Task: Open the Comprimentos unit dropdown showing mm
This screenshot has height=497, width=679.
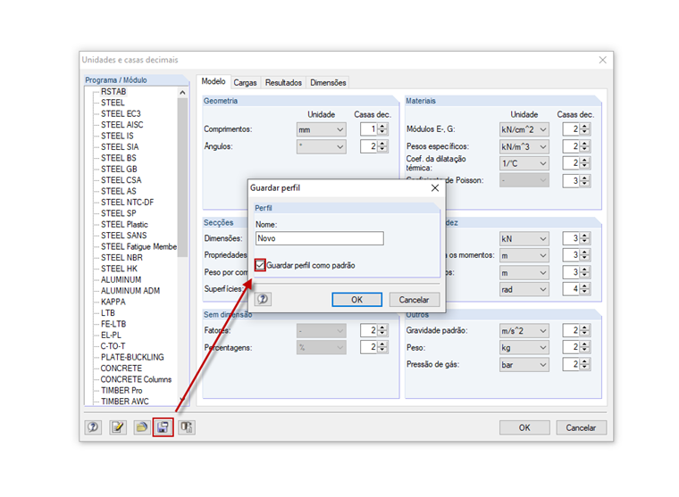Action: click(322, 129)
